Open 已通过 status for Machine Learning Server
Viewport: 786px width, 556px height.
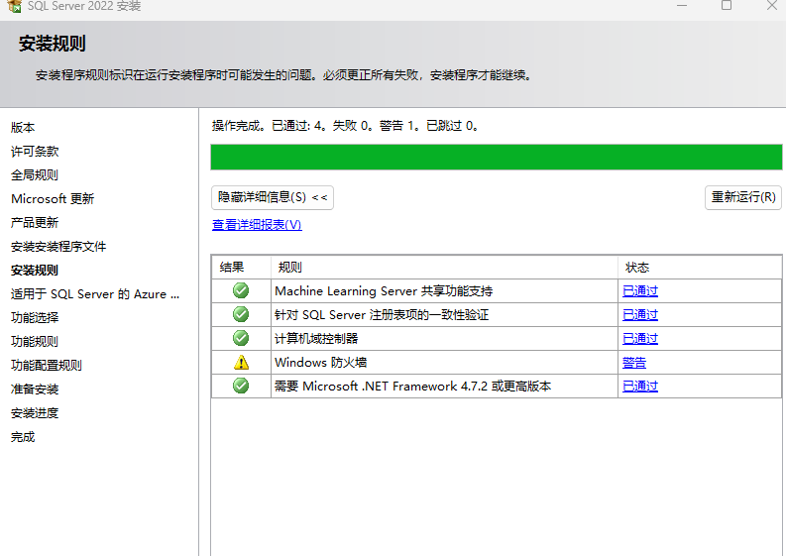(x=640, y=290)
